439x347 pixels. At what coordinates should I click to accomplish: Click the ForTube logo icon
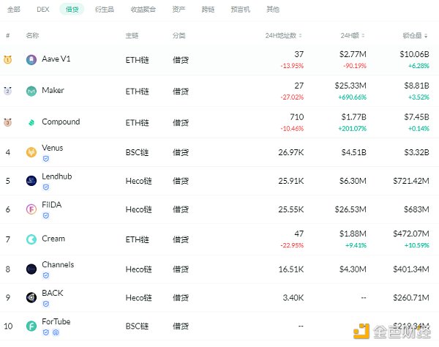coord(31,326)
